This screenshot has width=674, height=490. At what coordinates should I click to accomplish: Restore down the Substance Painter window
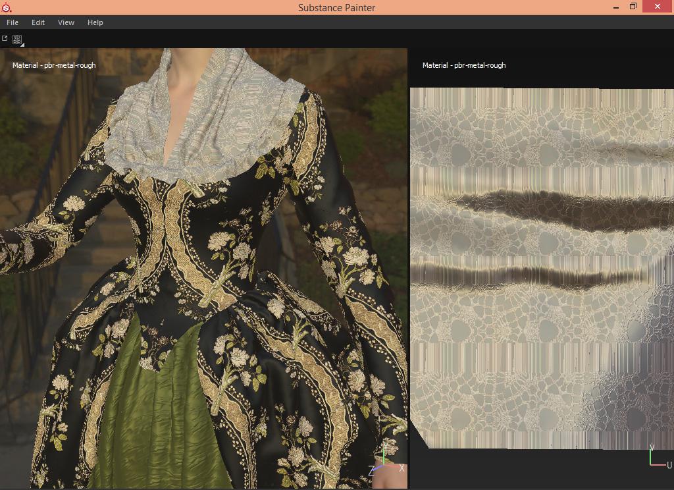click(633, 7)
